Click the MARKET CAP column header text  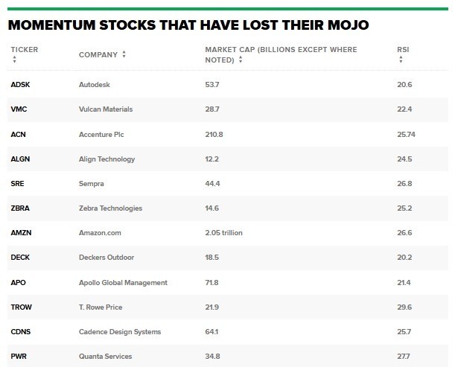[281, 55]
